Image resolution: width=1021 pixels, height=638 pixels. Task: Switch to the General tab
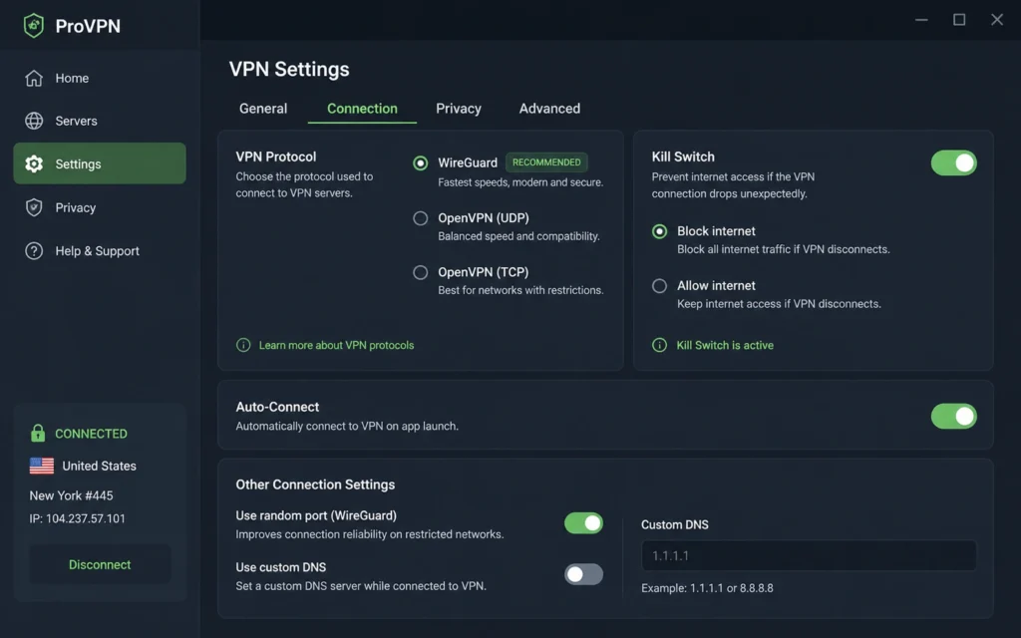pos(263,109)
